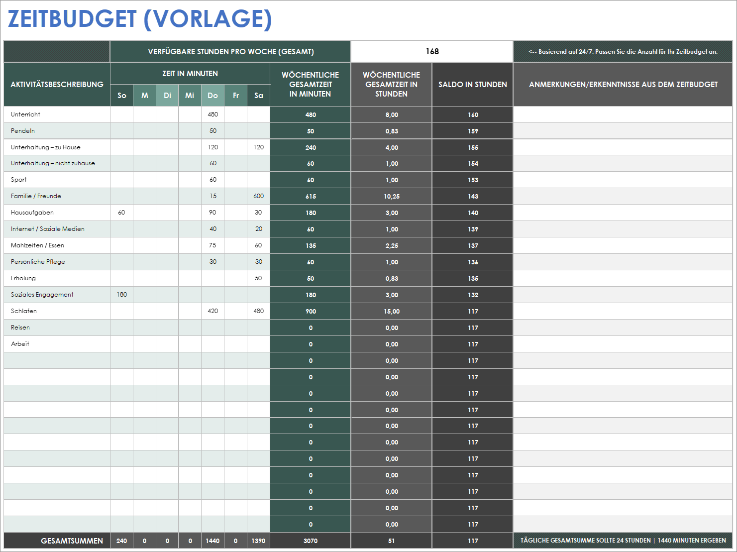Click weekly hours 15,00 for Schlafen
Screen dimensions: 737x552
[x=392, y=311]
